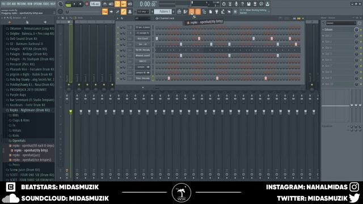This screenshot has width=363, height=204.
Task: Toggle the metronome icon
Action: [x=105, y=4]
